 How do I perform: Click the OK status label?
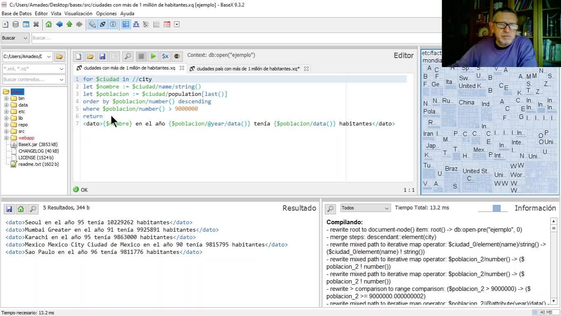(84, 190)
